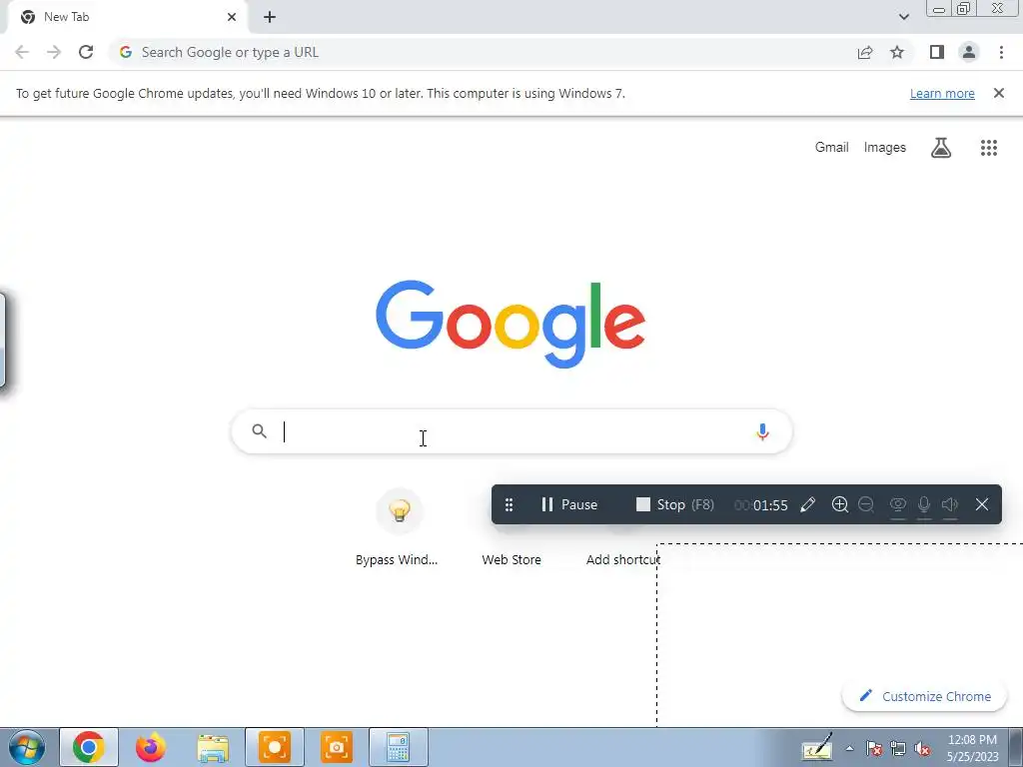Image resolution: width=1023 pixels, height=767 pixels.
Task: Go forward with the forward arrow
Action: pos(54,52)
